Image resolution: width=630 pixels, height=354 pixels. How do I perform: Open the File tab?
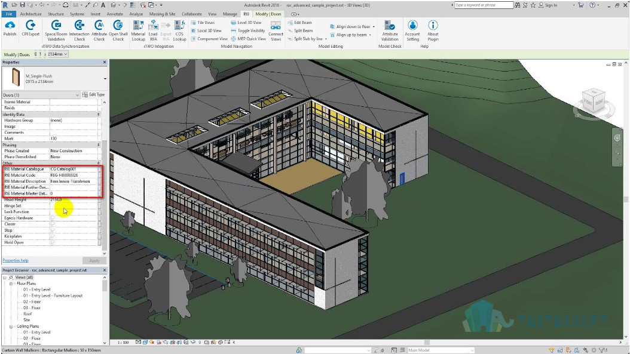pyautogui.click(x=9, y=14)
